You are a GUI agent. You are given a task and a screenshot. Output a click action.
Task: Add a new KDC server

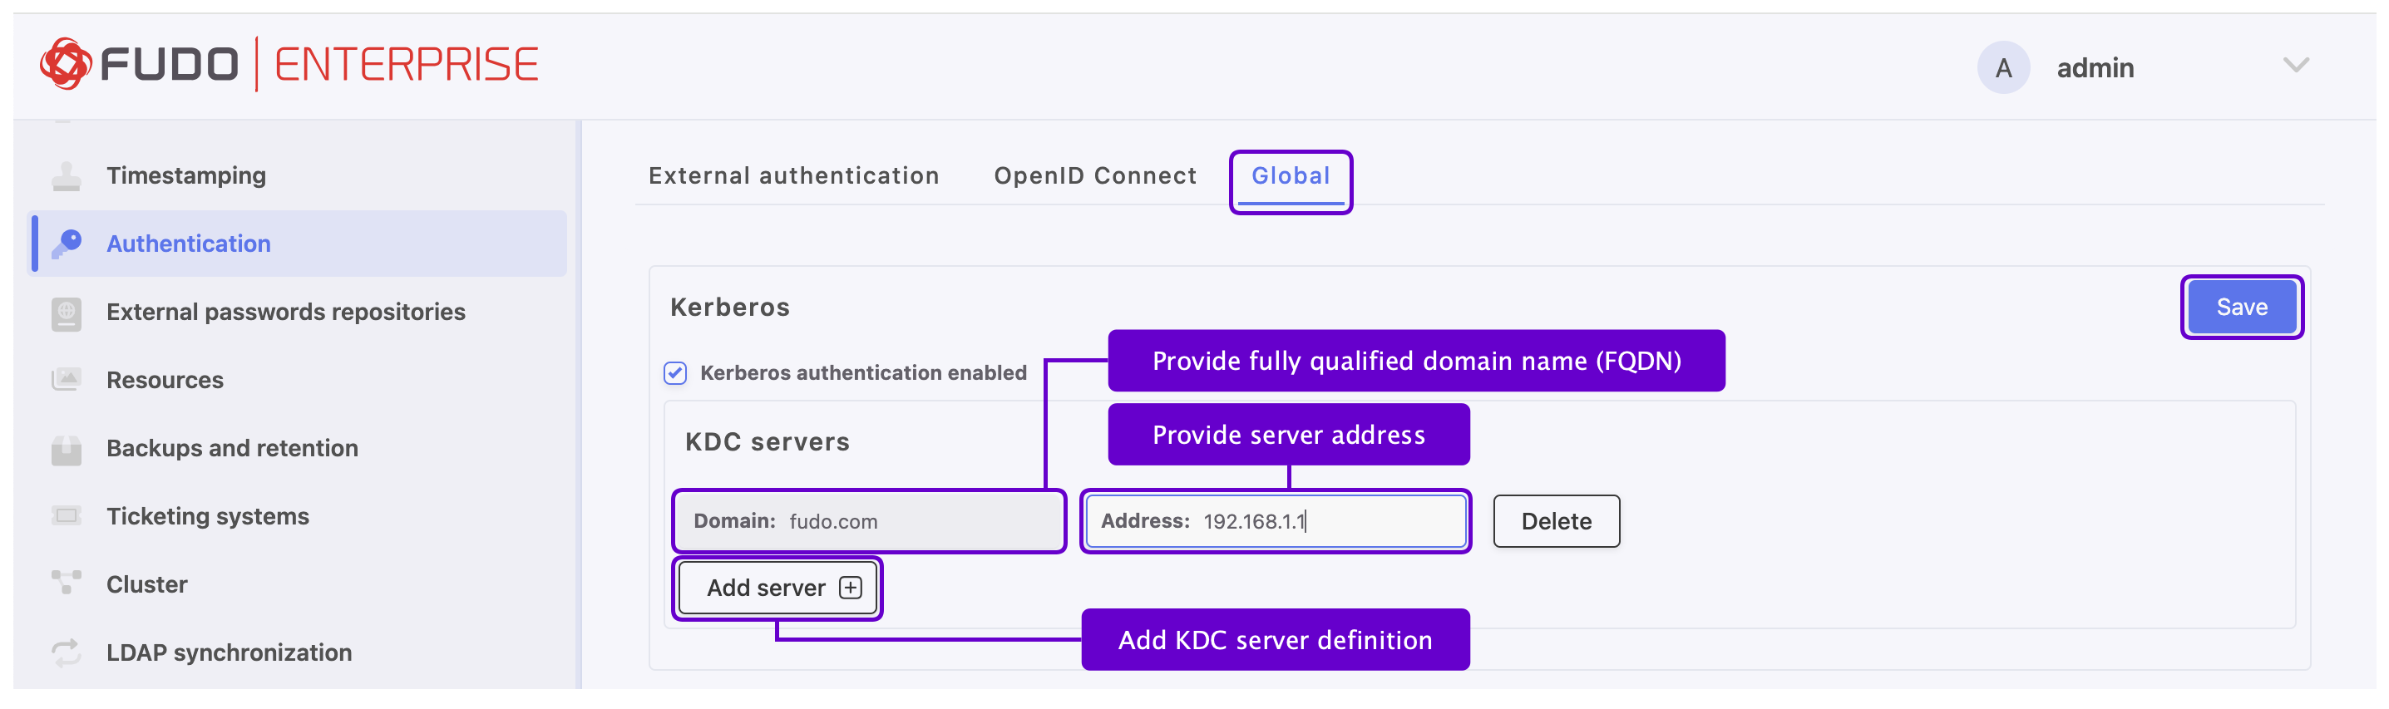coord(777,588)
